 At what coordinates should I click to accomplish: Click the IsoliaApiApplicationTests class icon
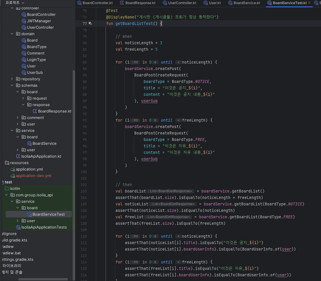tap(18, 227)
